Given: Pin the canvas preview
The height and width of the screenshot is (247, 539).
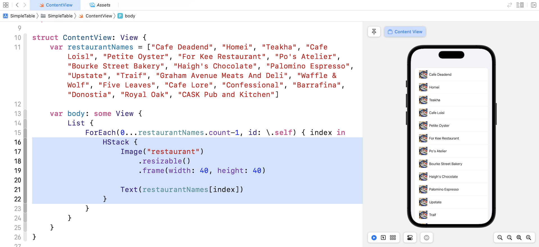Looking at the screenshot, I should [x=374, y=32].
